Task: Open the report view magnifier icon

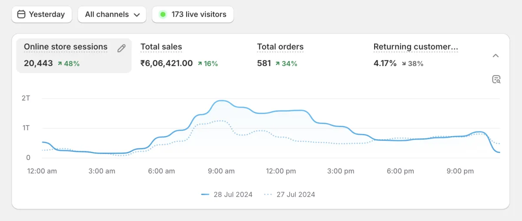Action: click(x=496, y=79)
